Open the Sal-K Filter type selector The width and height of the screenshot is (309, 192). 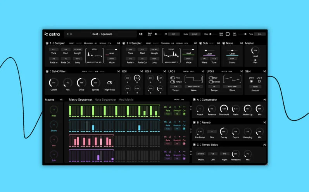51,71
